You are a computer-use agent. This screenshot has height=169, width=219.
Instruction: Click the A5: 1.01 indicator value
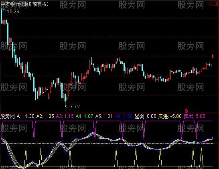pos(104,116)
